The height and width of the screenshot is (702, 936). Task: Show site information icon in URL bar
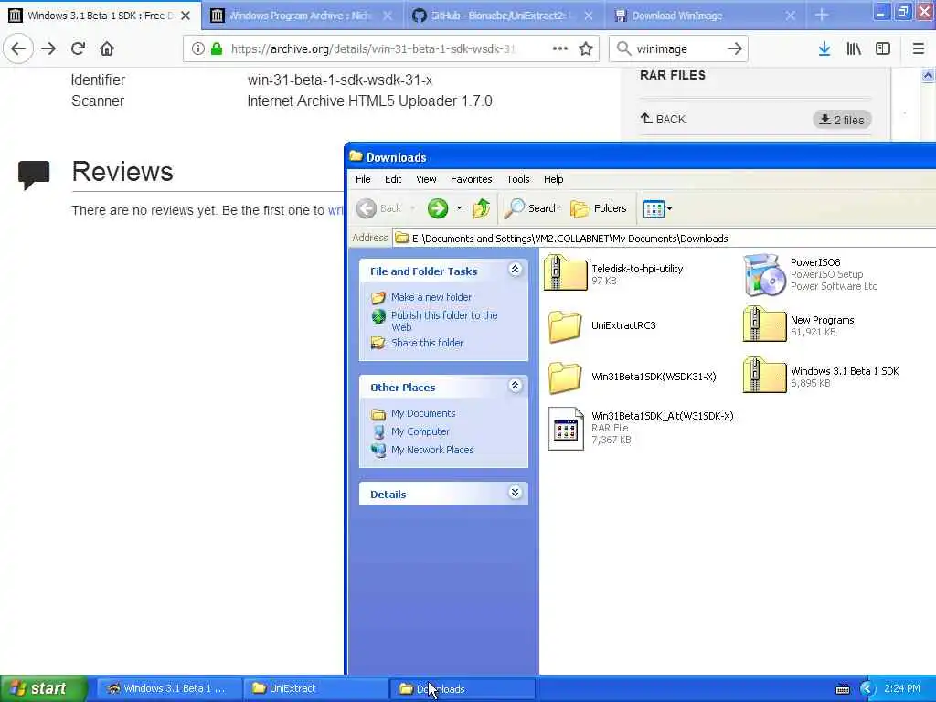[197, 49]
